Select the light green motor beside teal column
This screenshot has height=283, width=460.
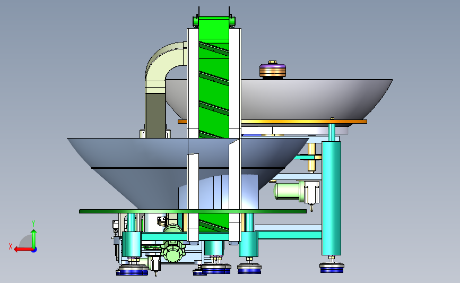click(x=289, y=191)
